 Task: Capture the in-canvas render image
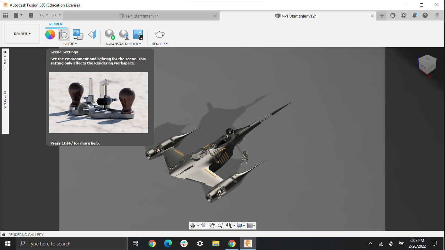(x=138, y=34)
